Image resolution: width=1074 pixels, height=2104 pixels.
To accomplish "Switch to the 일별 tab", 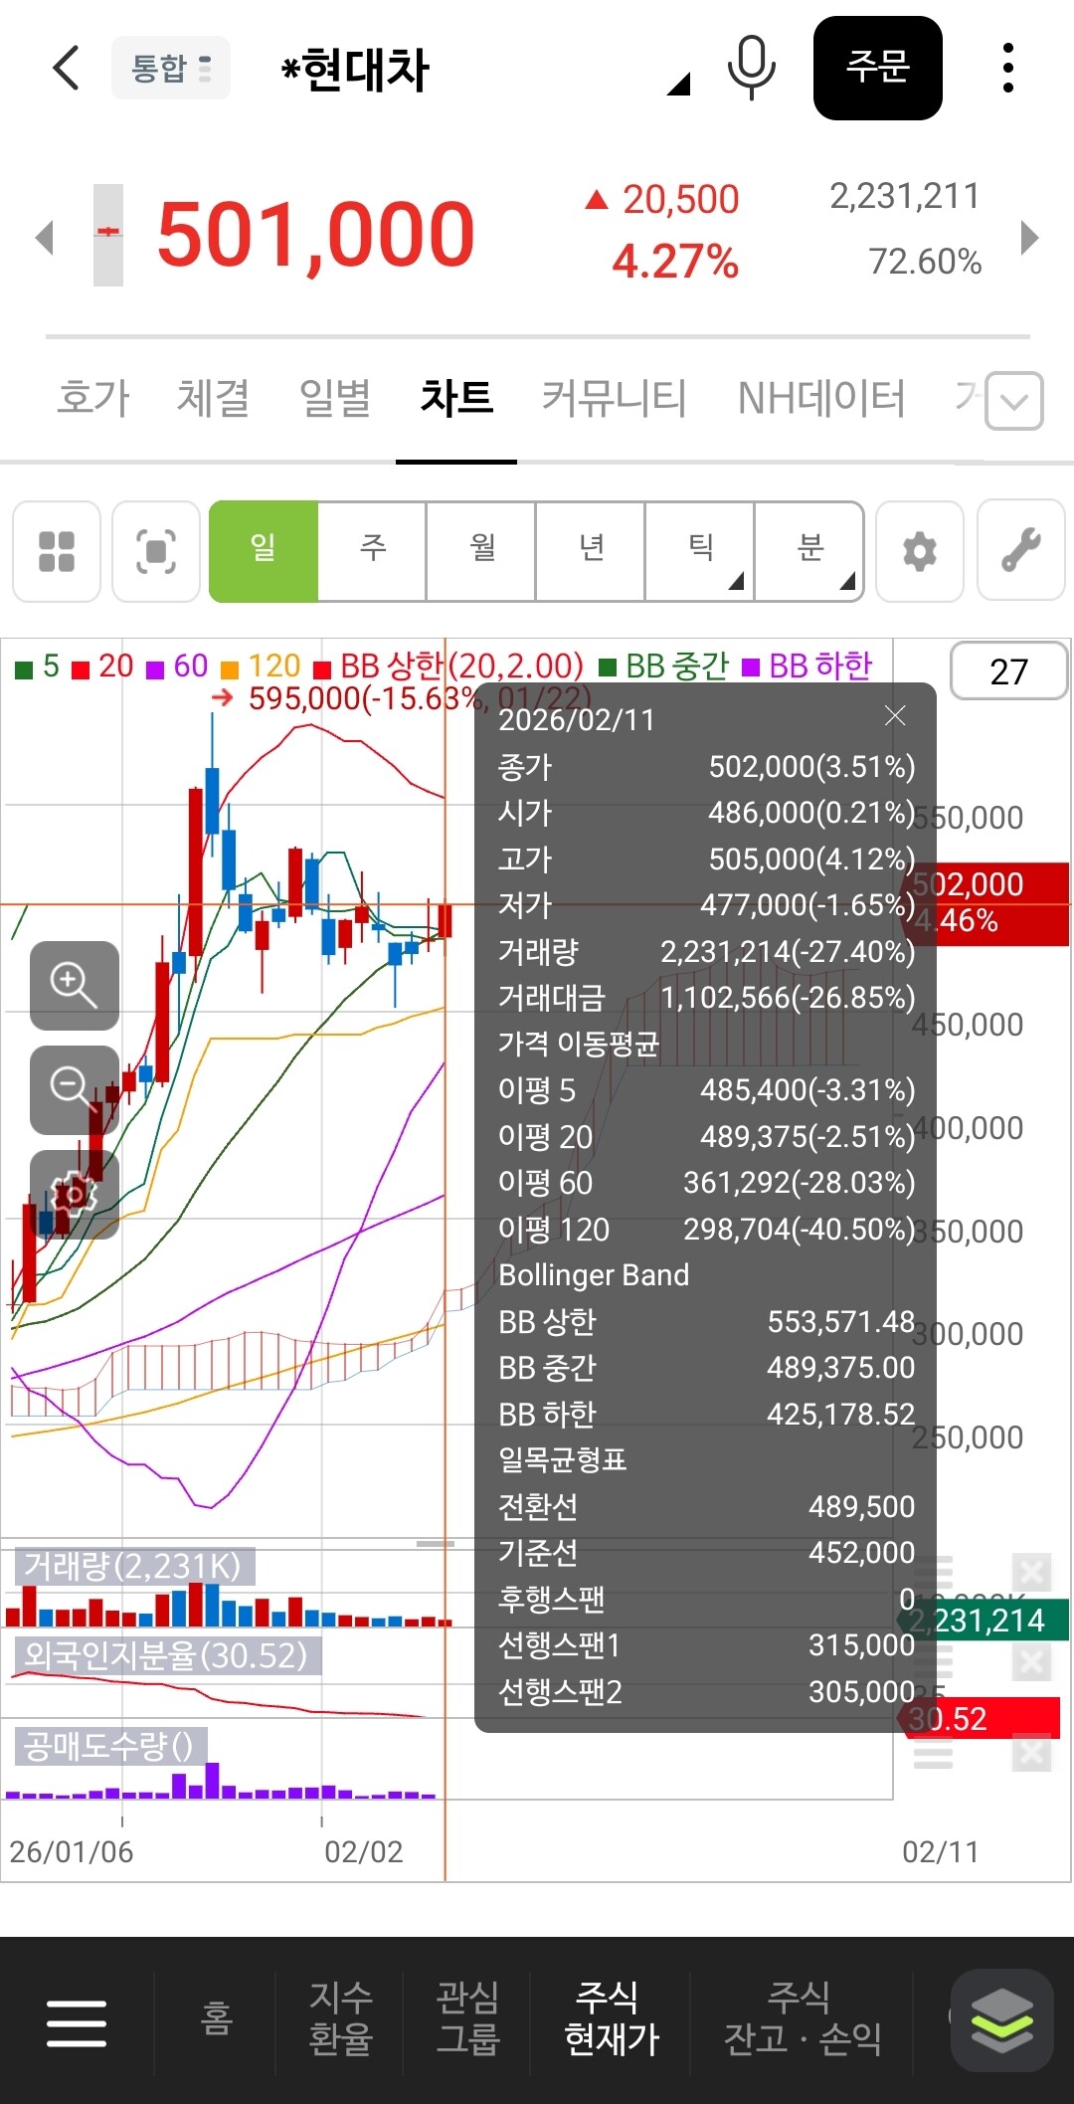I will pos(335,398).
